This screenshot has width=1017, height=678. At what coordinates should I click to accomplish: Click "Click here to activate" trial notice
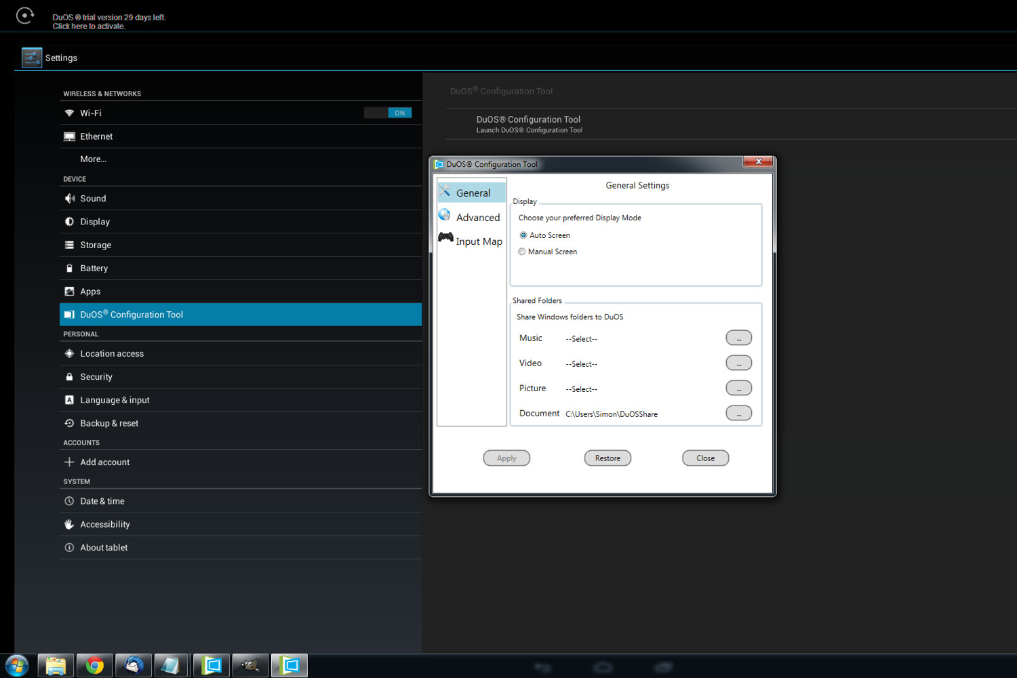pyautogui.click(x=89, y=26)
